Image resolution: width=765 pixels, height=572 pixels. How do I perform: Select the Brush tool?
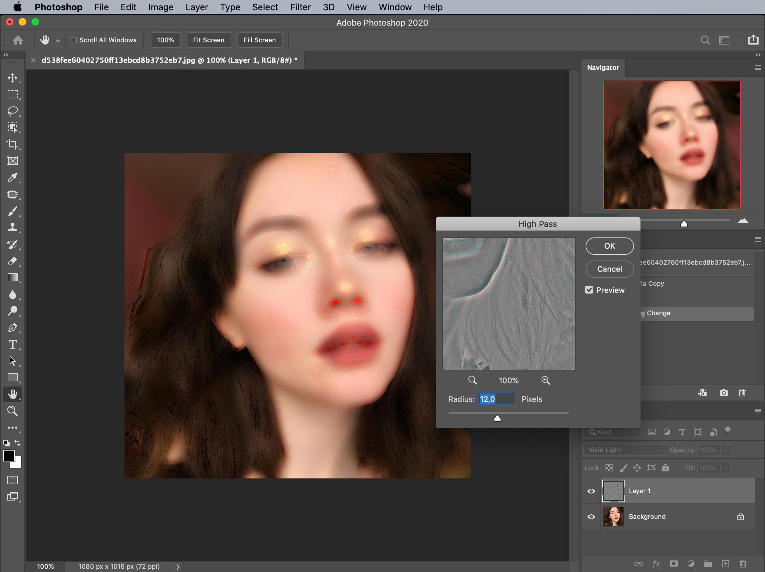click(x=13, y=211)
